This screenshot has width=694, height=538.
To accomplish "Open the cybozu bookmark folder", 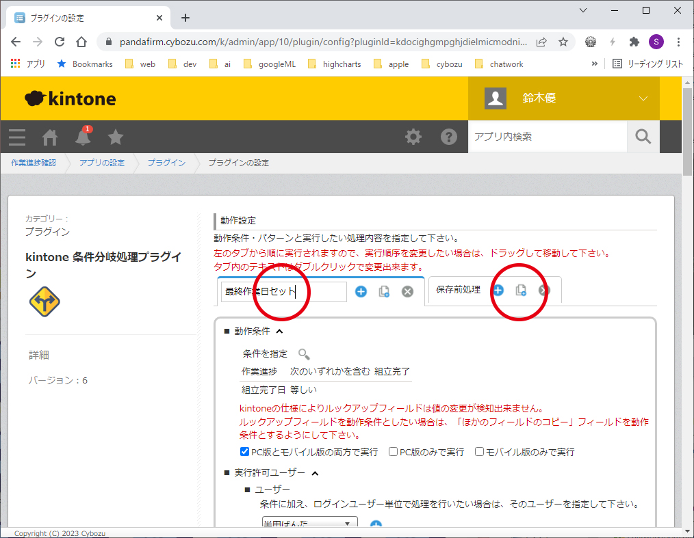I will point(441,64).
